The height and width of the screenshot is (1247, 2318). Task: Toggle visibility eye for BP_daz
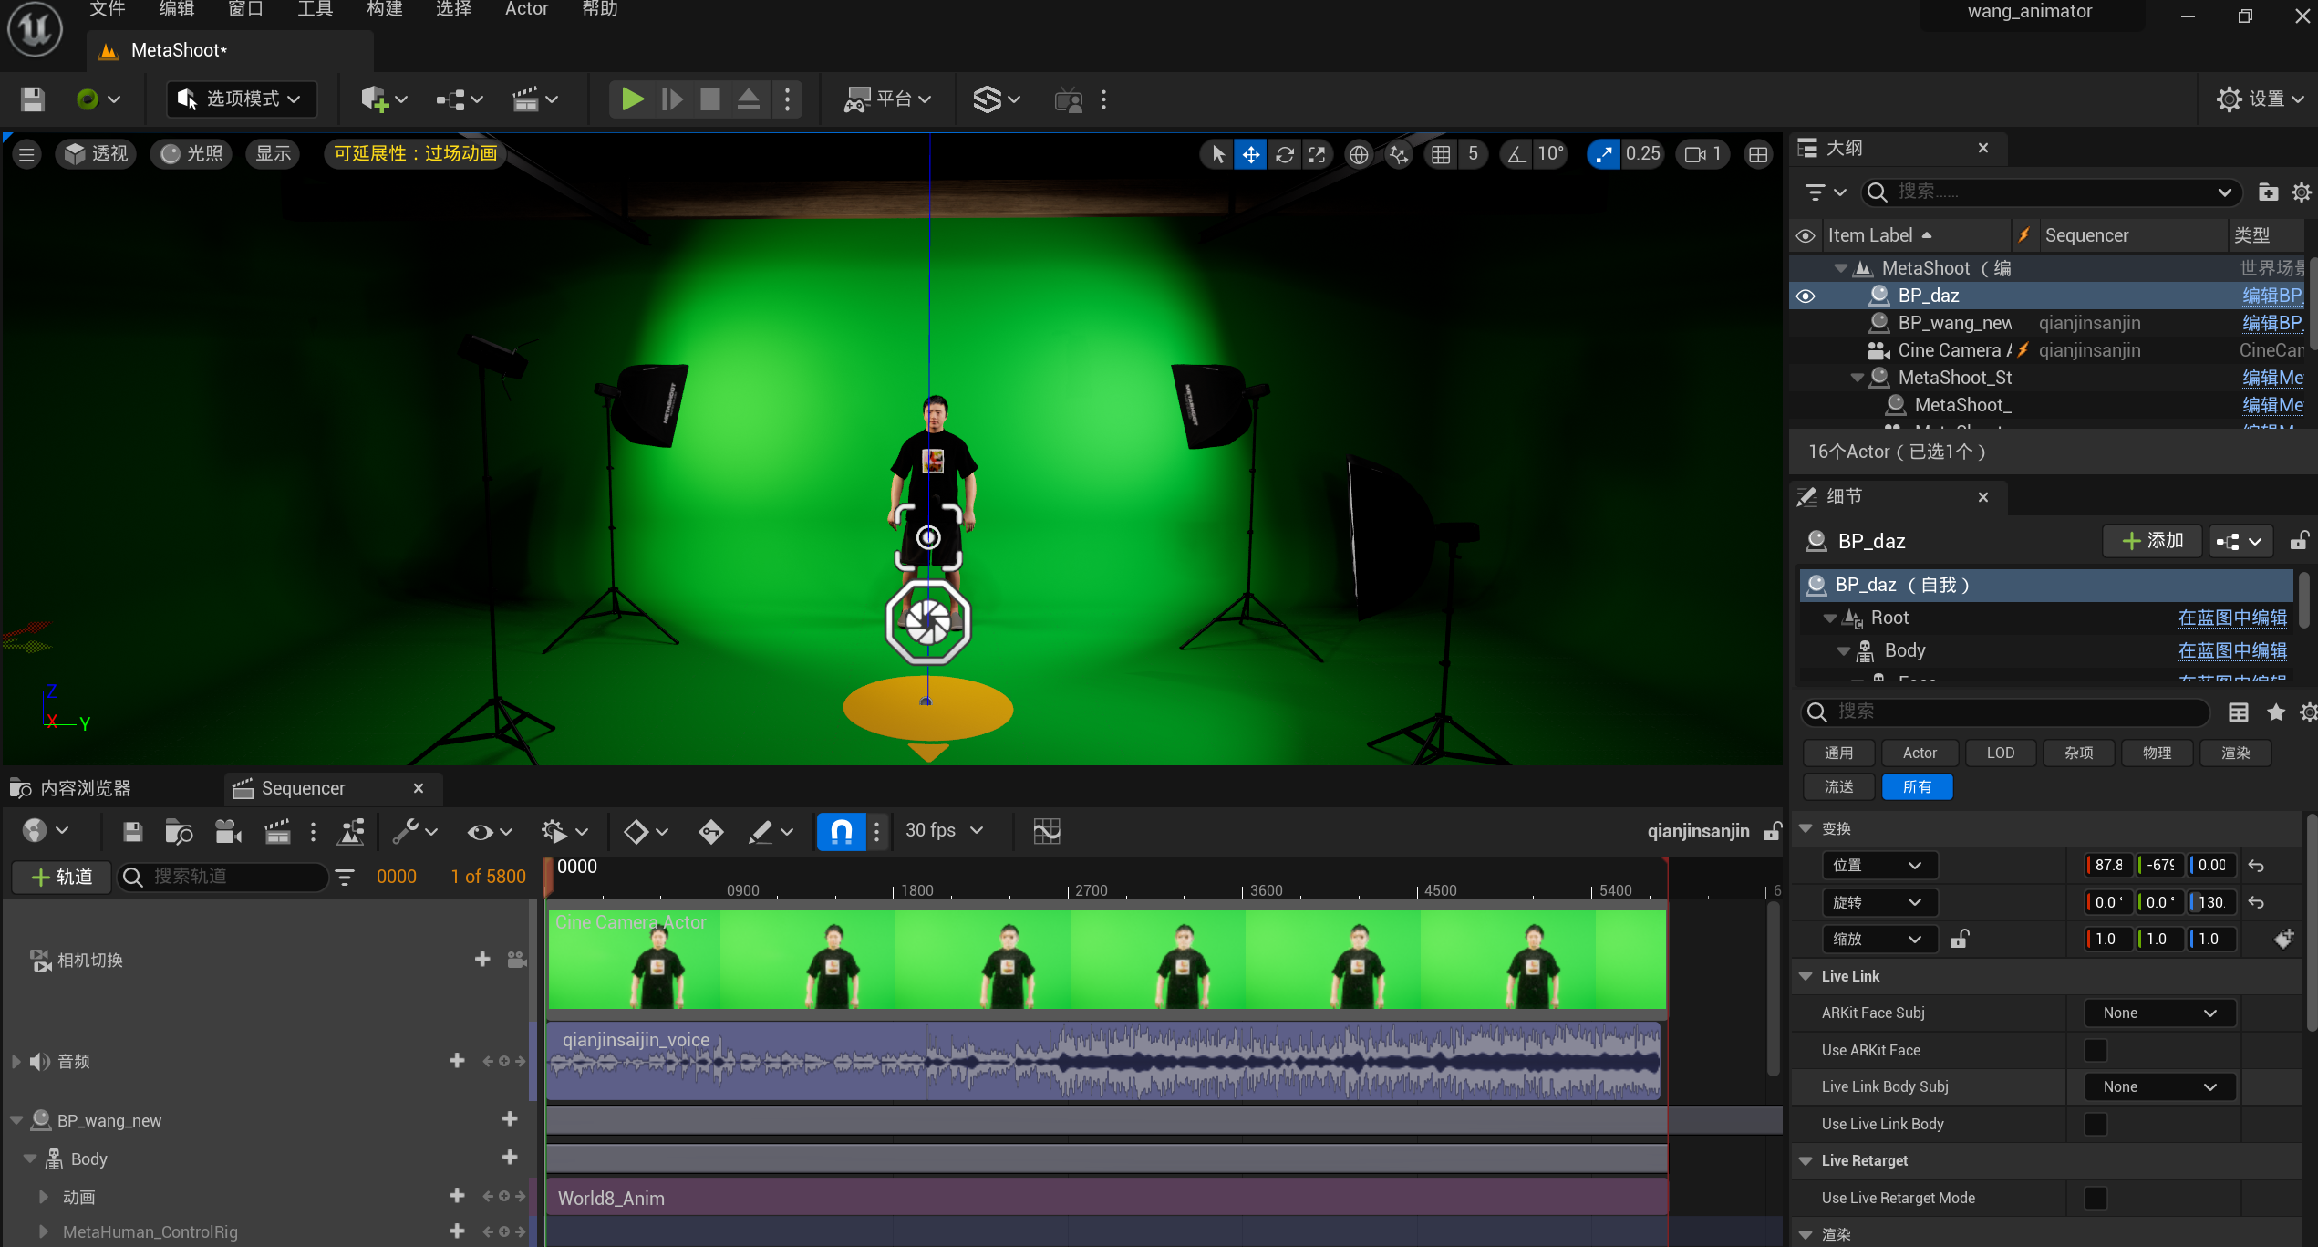point(1806,296)
